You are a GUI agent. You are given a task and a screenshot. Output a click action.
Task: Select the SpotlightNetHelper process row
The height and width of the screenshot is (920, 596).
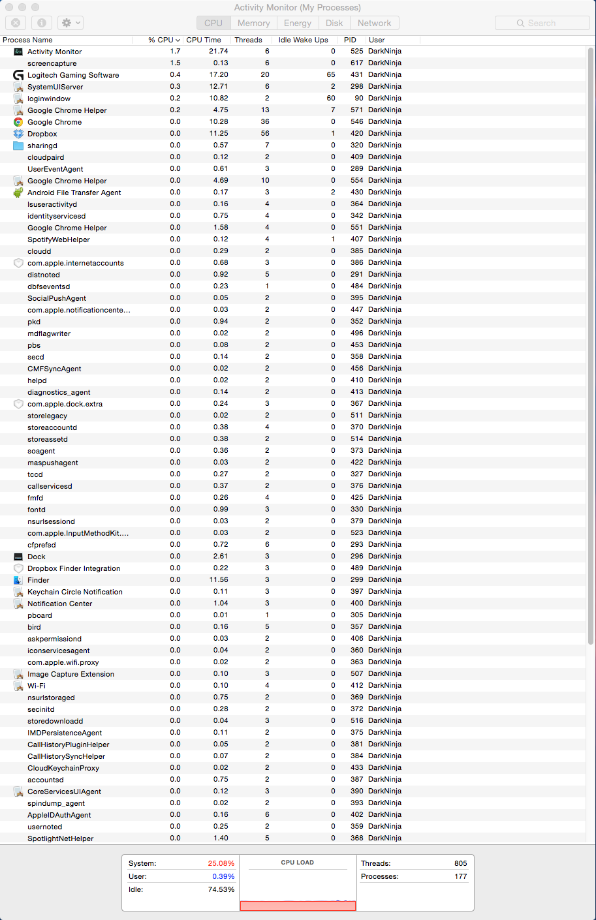click(x=294, y=838)
